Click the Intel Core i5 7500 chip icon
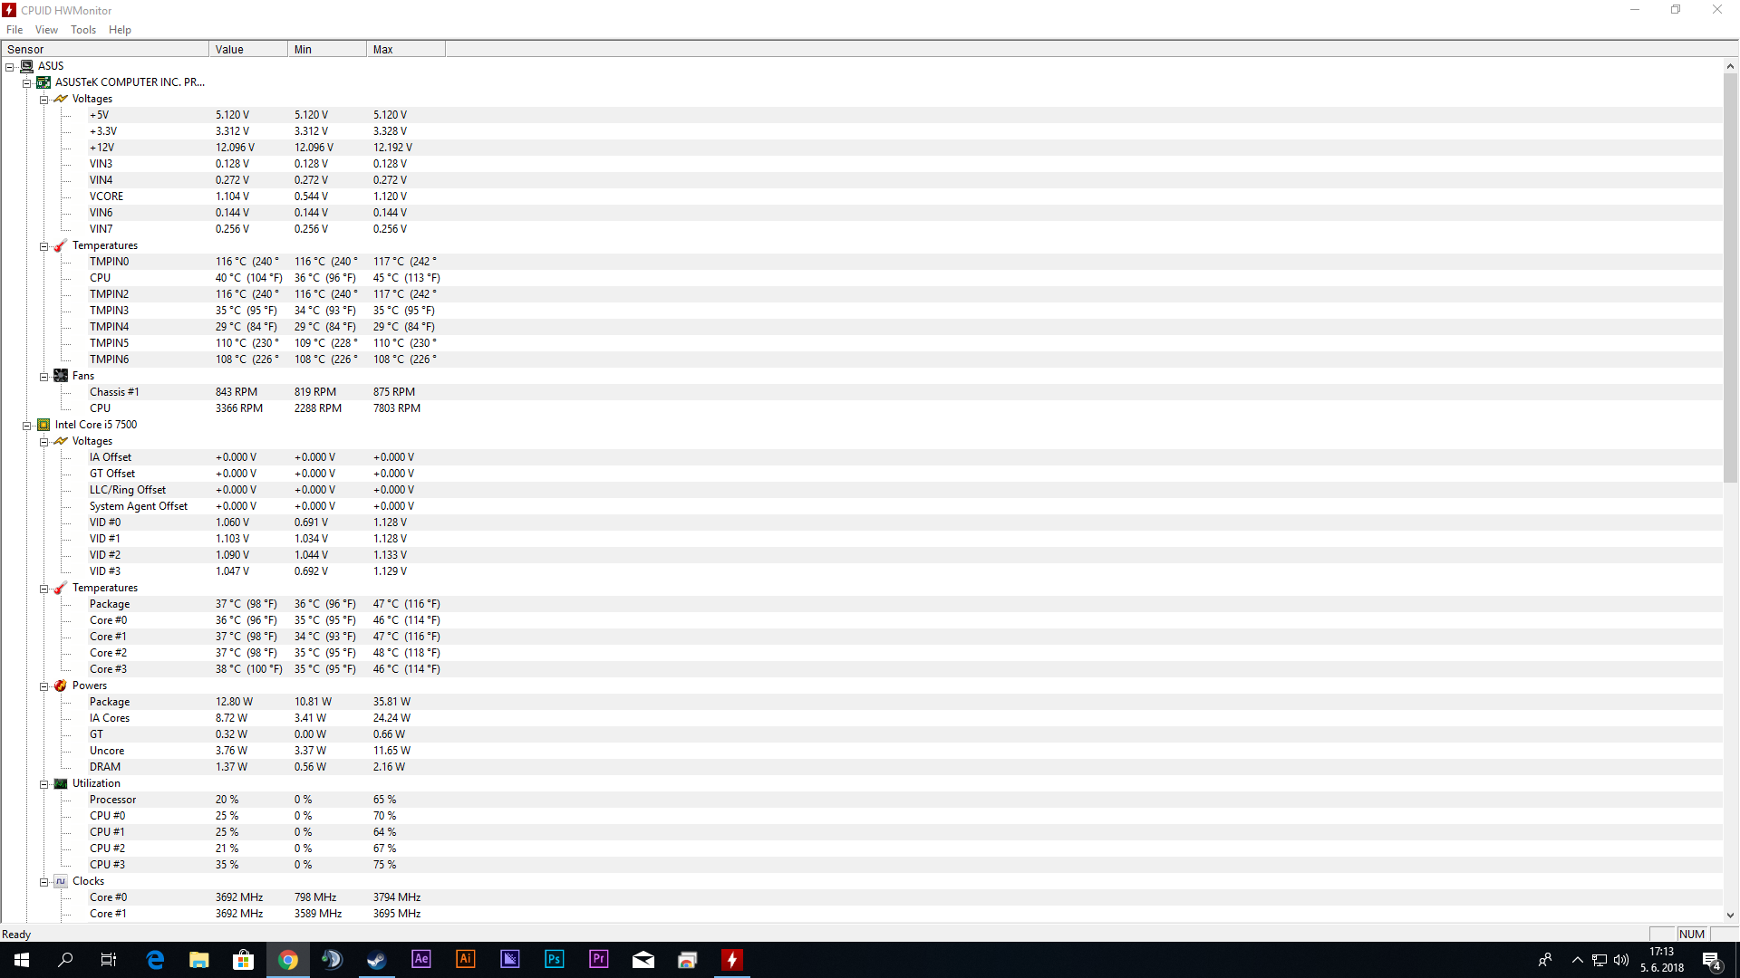Viewport: 1740px width, 978px height. click(x=43, y=425)
